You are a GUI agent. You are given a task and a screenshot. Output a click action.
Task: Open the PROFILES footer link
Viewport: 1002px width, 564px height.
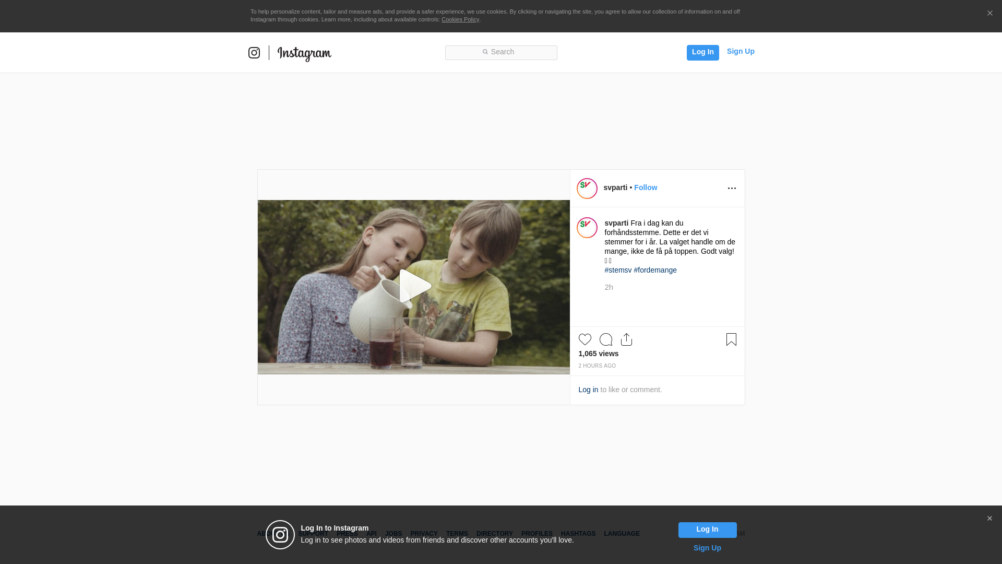click(x=536, y=534)
